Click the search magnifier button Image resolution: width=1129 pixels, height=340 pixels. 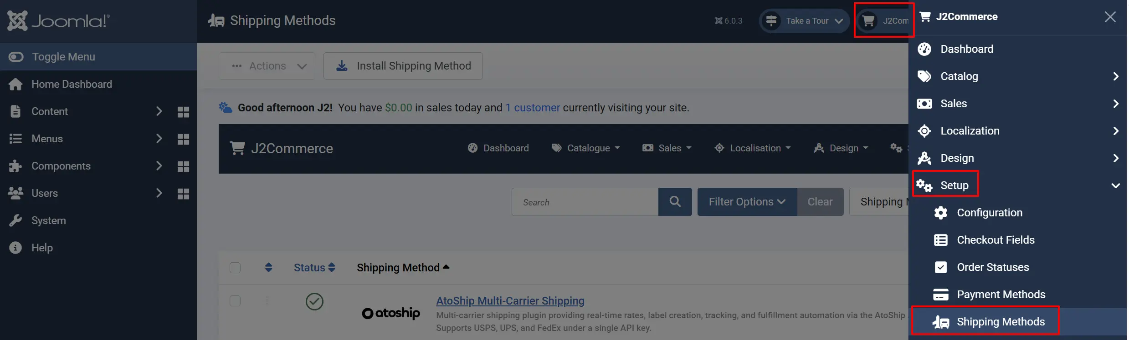(675, 202)
